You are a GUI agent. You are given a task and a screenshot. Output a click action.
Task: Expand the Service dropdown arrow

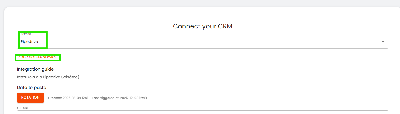click(x=383, y=42)
